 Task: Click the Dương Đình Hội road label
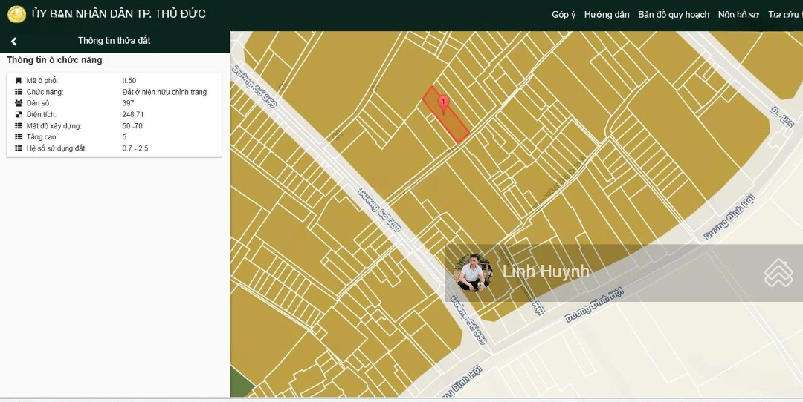(595, 305)
